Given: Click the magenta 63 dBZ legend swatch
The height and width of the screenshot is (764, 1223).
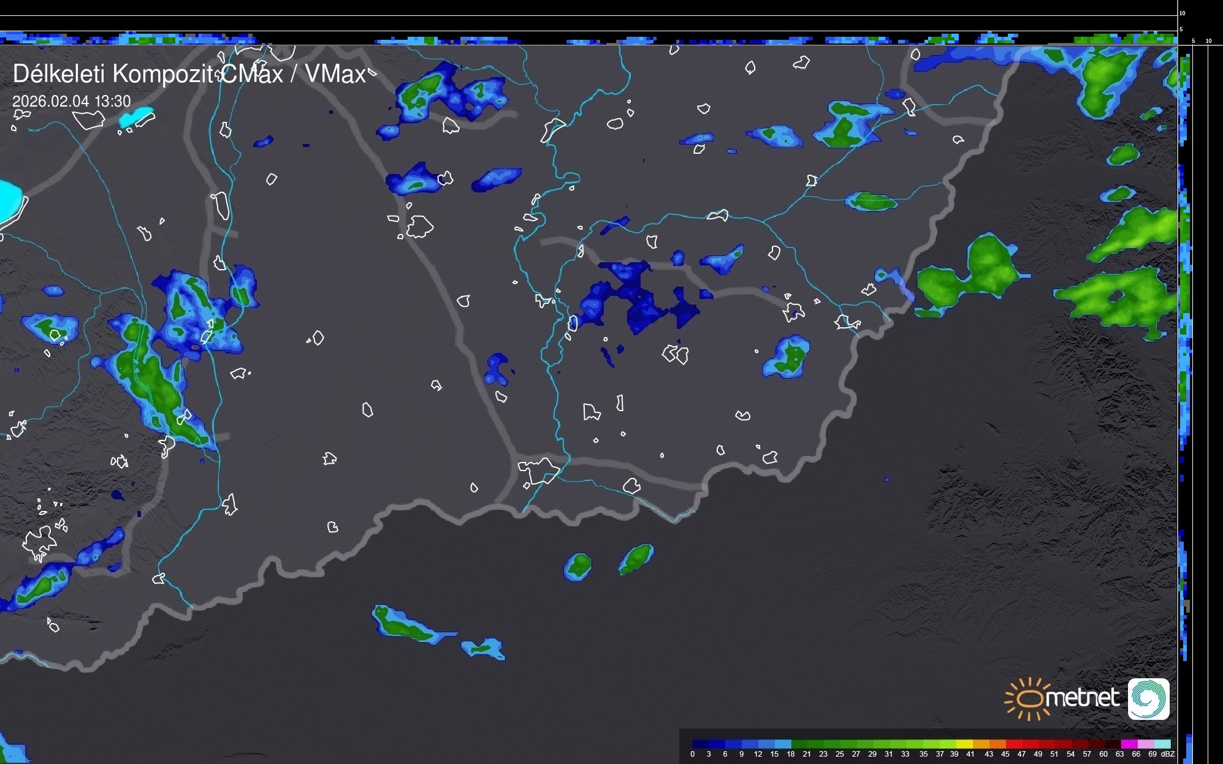Looking at the screenshot, I should pyautogui.click(x=1129, y=744).
